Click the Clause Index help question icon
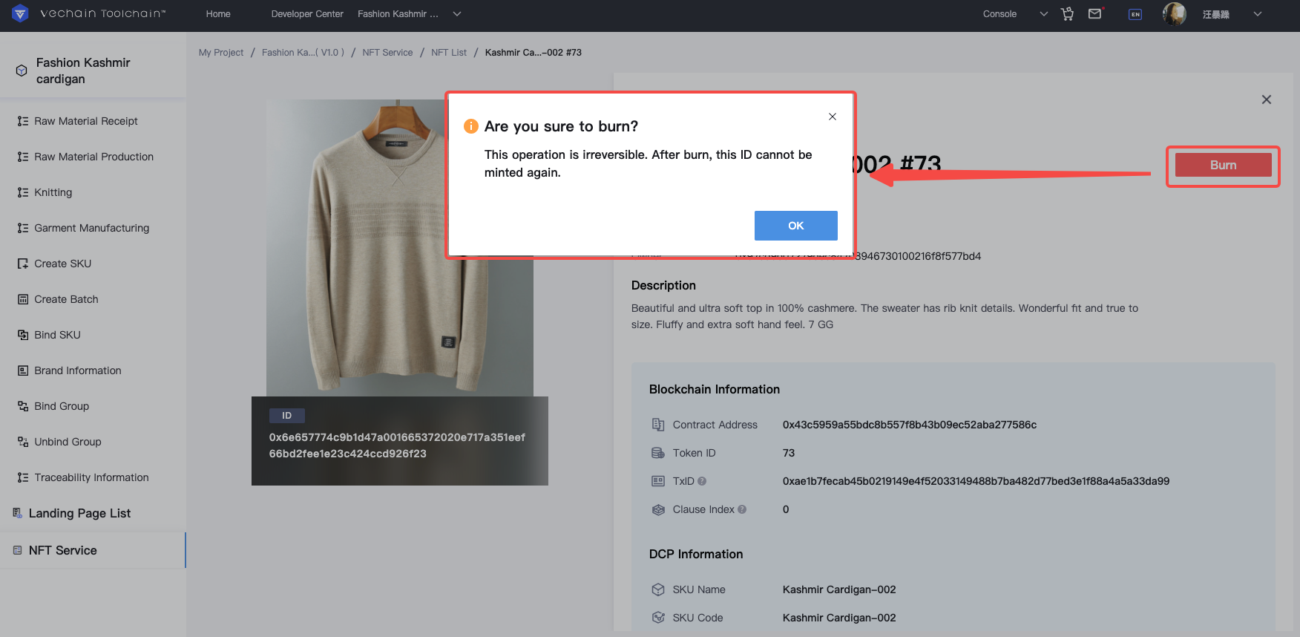This screenshot has height=637, width=1300. click(x=742, y=509)
